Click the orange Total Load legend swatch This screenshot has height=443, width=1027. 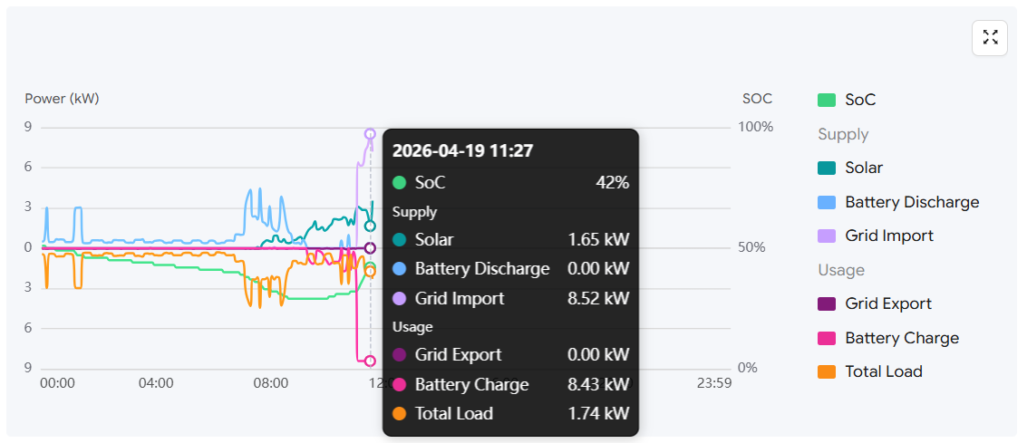pyautogui.click(x=826, y=371)
